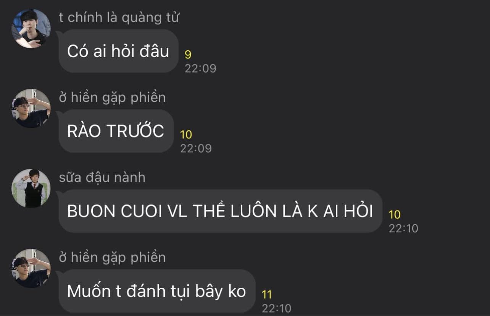Image resolution: width=490 pixels, height=316 pixels.
Task: Click sender name t chính là quàng tử
Action: pos(119,18)
